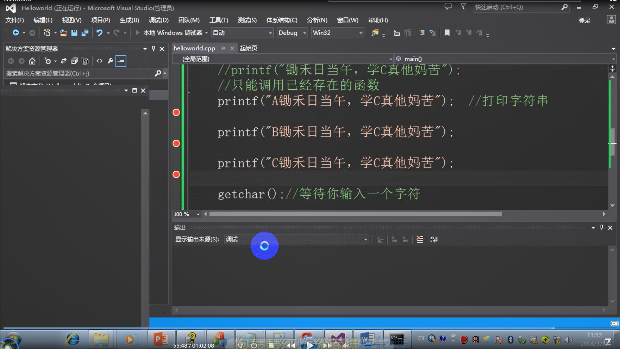Image resolution: width=620 pixels, height=349 pixels.
Task: Click Sync with Active Document icon
Action: pos(64,61)
